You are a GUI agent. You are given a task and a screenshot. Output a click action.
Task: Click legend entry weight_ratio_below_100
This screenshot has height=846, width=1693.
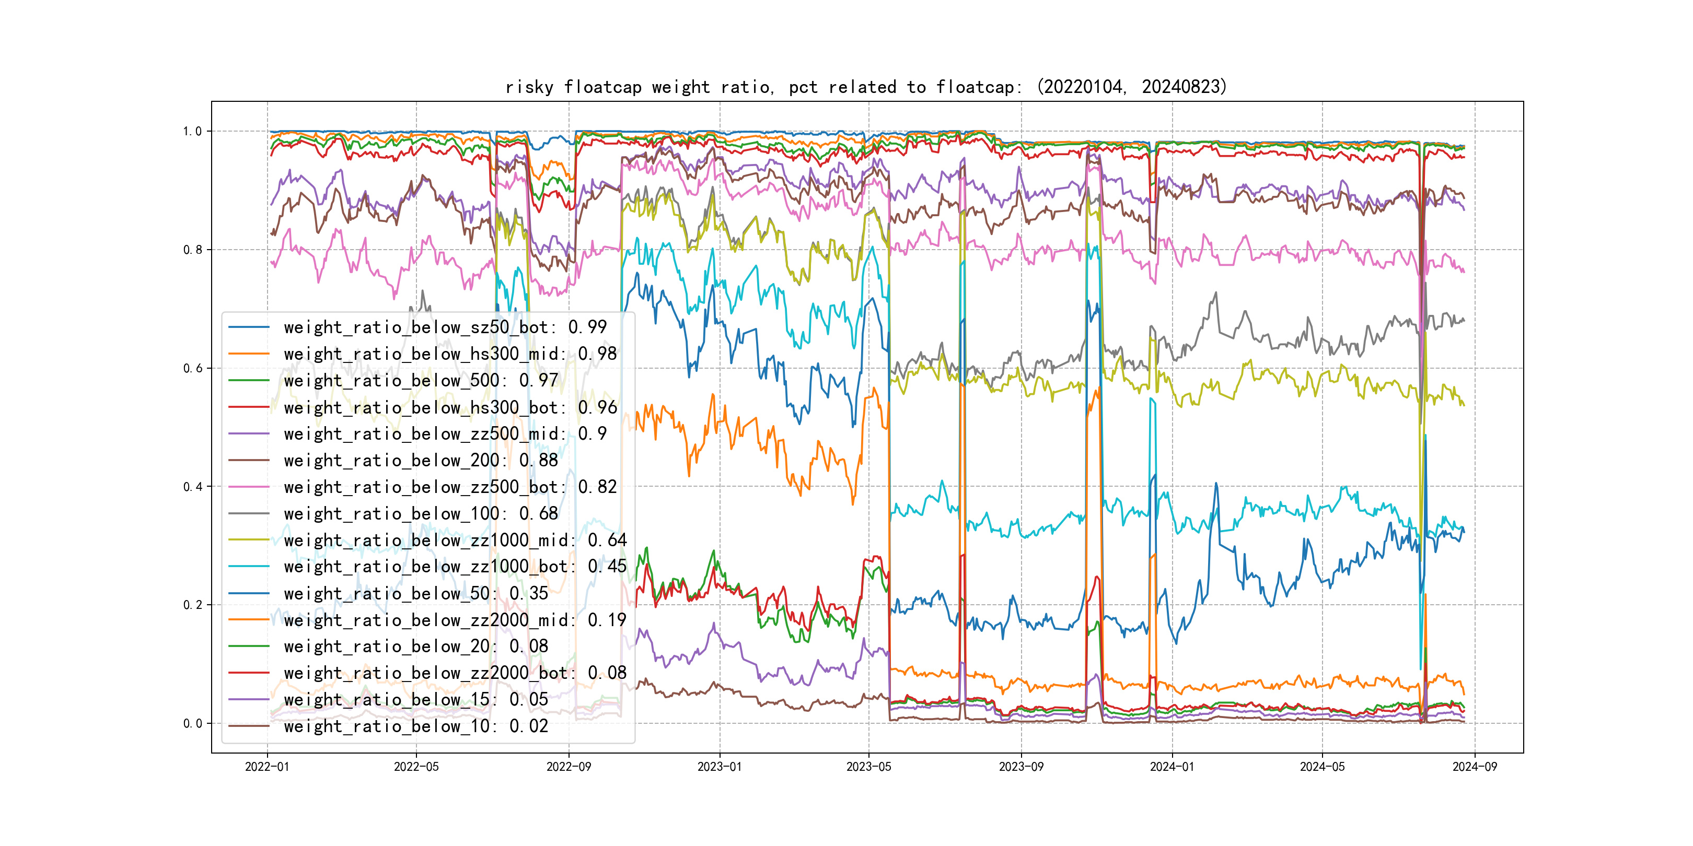click(421, 514)
